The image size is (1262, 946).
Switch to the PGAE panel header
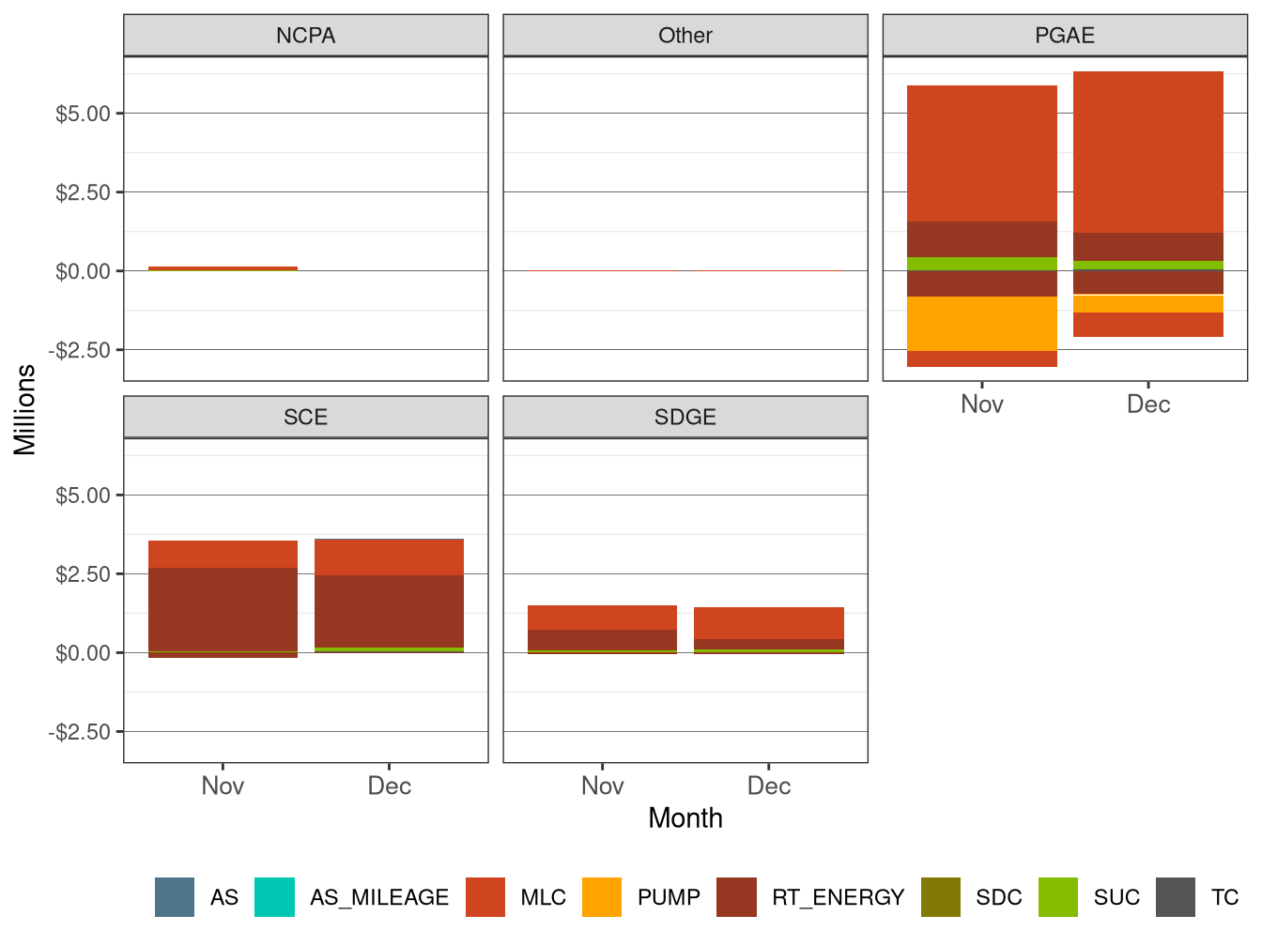[1064, 36]
